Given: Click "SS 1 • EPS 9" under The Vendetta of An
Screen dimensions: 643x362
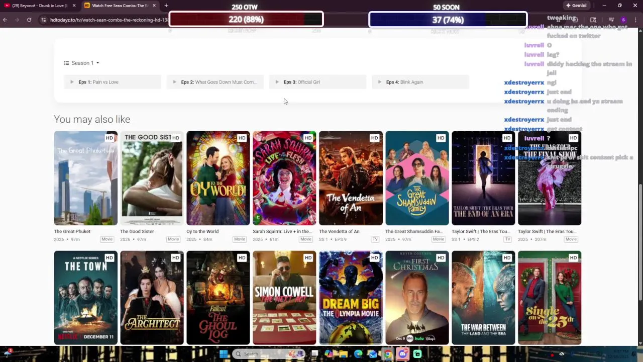Looking at the screenshot, I should coord(333,239).
